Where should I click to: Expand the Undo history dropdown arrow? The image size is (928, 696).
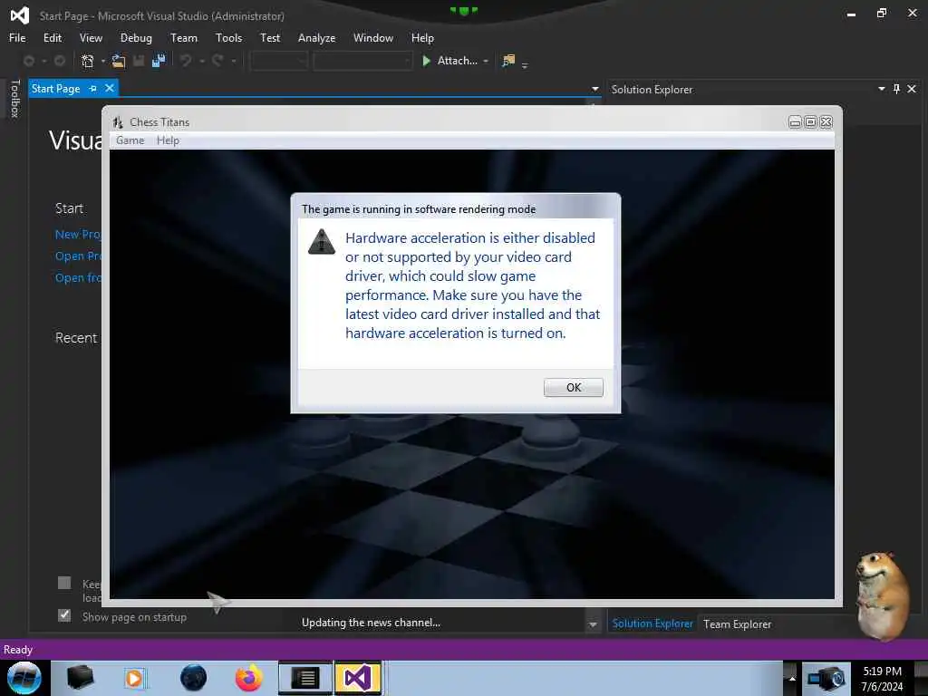point(202,61)
